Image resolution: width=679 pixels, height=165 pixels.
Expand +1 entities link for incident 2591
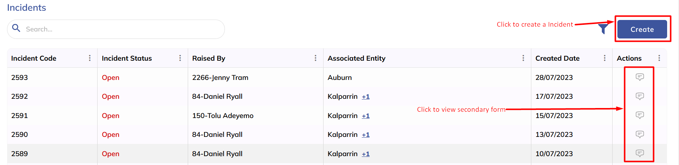click(366, 116)
